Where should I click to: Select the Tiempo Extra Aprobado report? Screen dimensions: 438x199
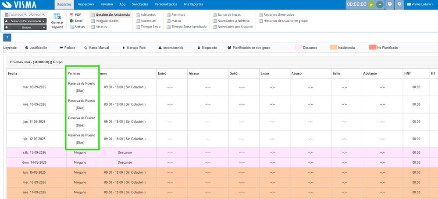(189, 27)
